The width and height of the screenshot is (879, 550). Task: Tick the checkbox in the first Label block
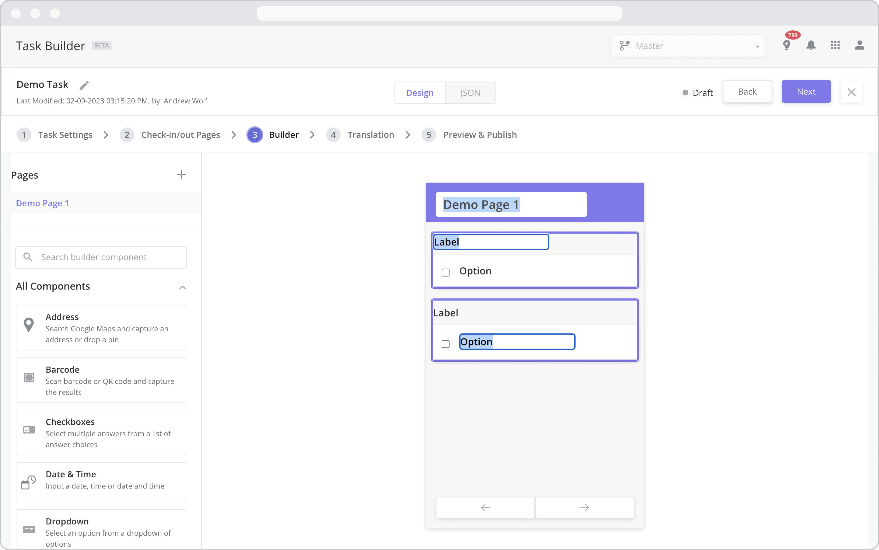click(x=446, y=273)
